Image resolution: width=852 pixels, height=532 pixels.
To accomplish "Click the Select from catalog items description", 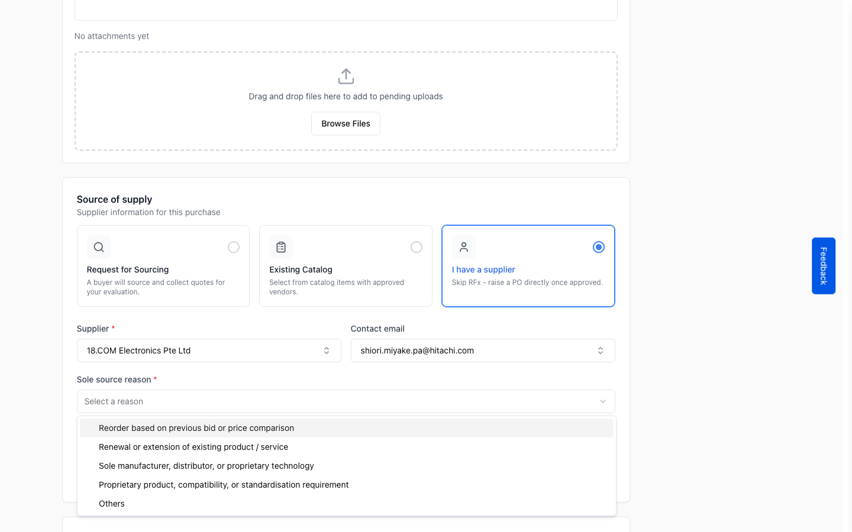I will coord(337,287).
